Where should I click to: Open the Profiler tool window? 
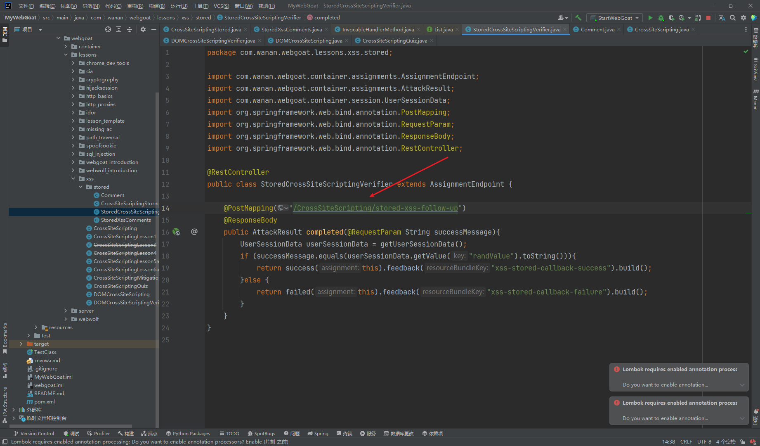98,433
